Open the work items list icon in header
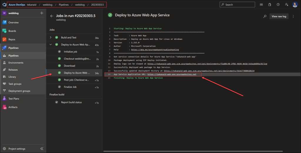The image size is (301, 153). click(261, 5)
